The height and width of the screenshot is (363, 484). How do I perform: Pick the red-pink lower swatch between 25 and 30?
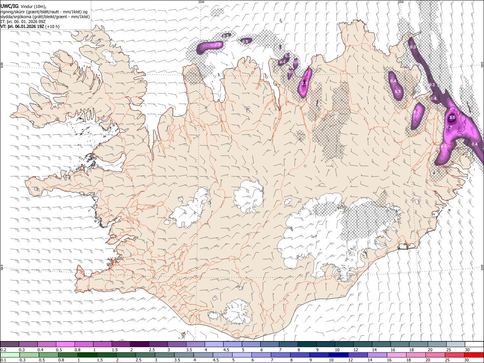click(454, 355)
